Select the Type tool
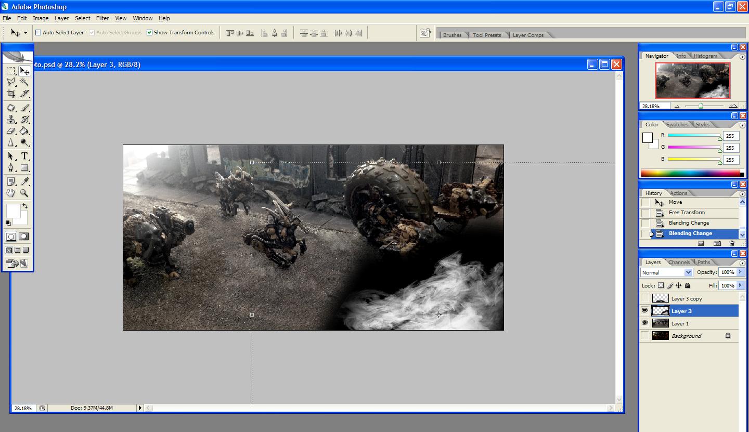Screen dimensions: 749x432 coord(24,156)
